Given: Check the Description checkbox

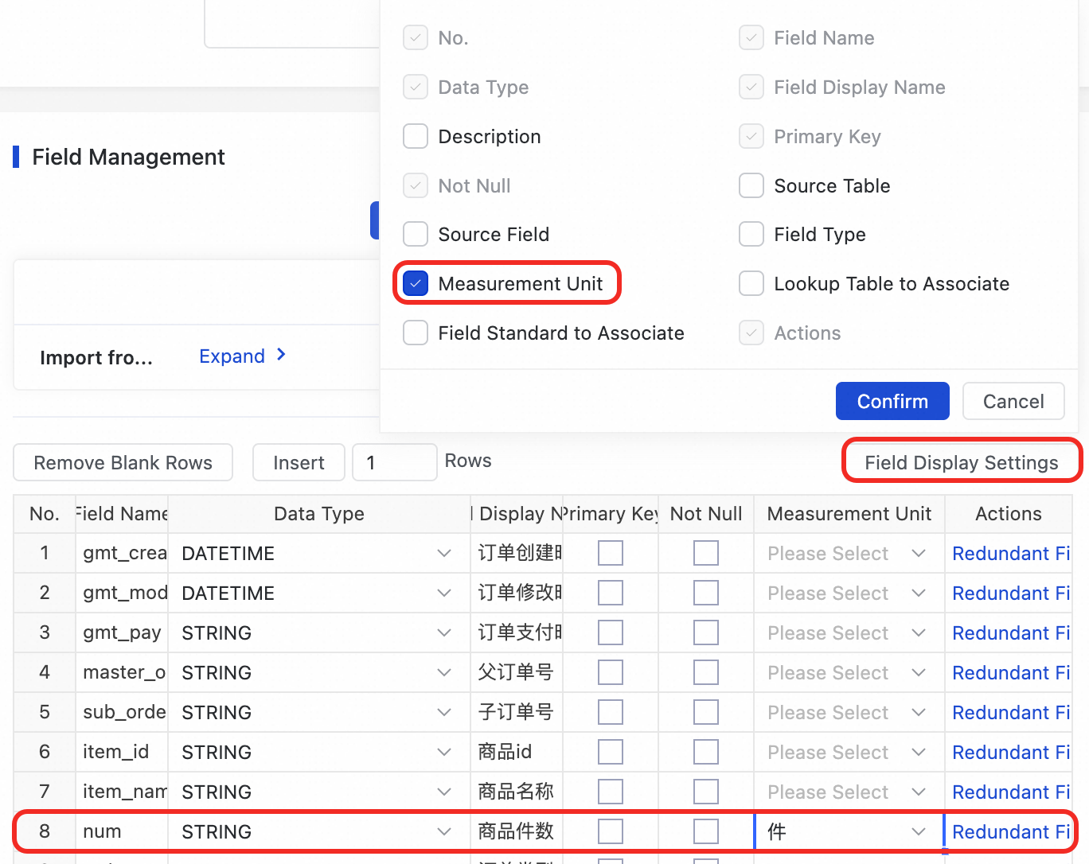Looking at the screenshot, I should (416, 137).
